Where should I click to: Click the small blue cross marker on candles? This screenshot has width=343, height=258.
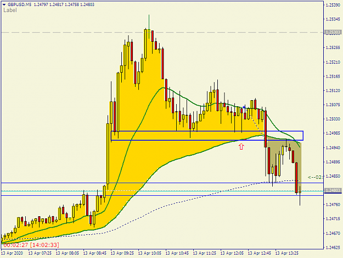pyautogui.click(x=244, y=107)
